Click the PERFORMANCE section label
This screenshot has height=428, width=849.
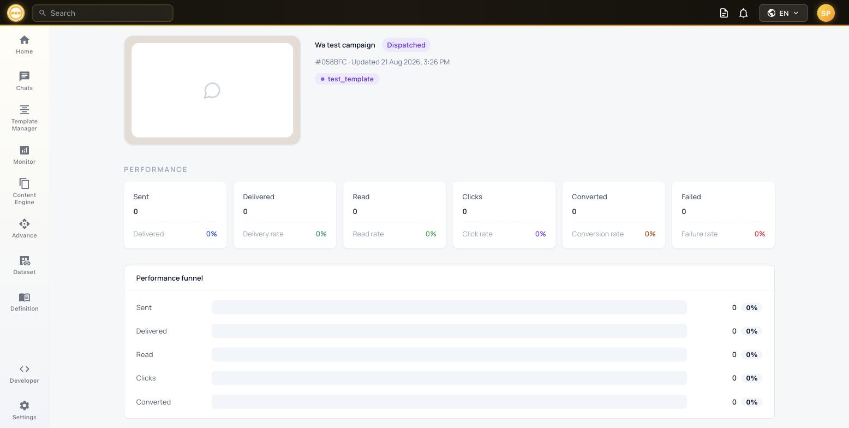156,170
